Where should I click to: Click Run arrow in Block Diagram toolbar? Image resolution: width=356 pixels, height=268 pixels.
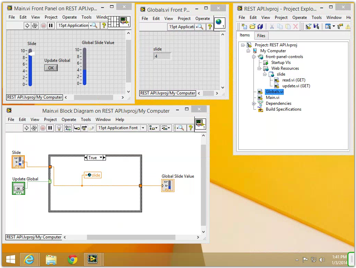coord(27,128)
